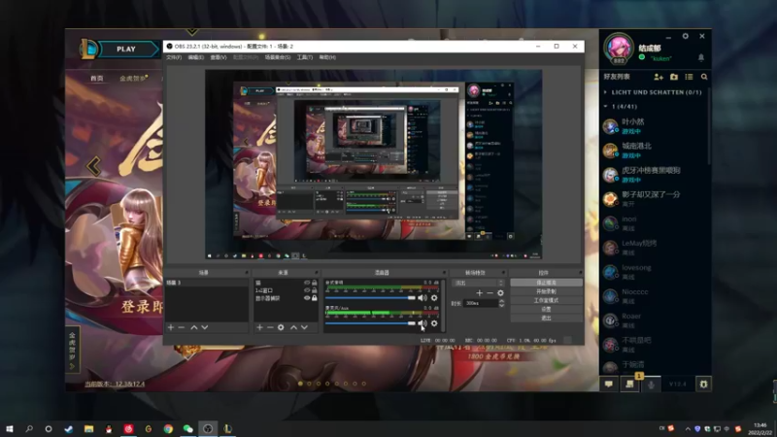Add a transition with the plus icon in transitions panel
The image size is (777, 437).
(479, 293)
